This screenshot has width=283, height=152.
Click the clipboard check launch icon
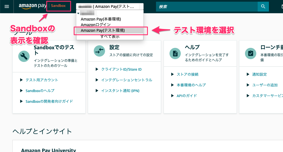[251, 53]
